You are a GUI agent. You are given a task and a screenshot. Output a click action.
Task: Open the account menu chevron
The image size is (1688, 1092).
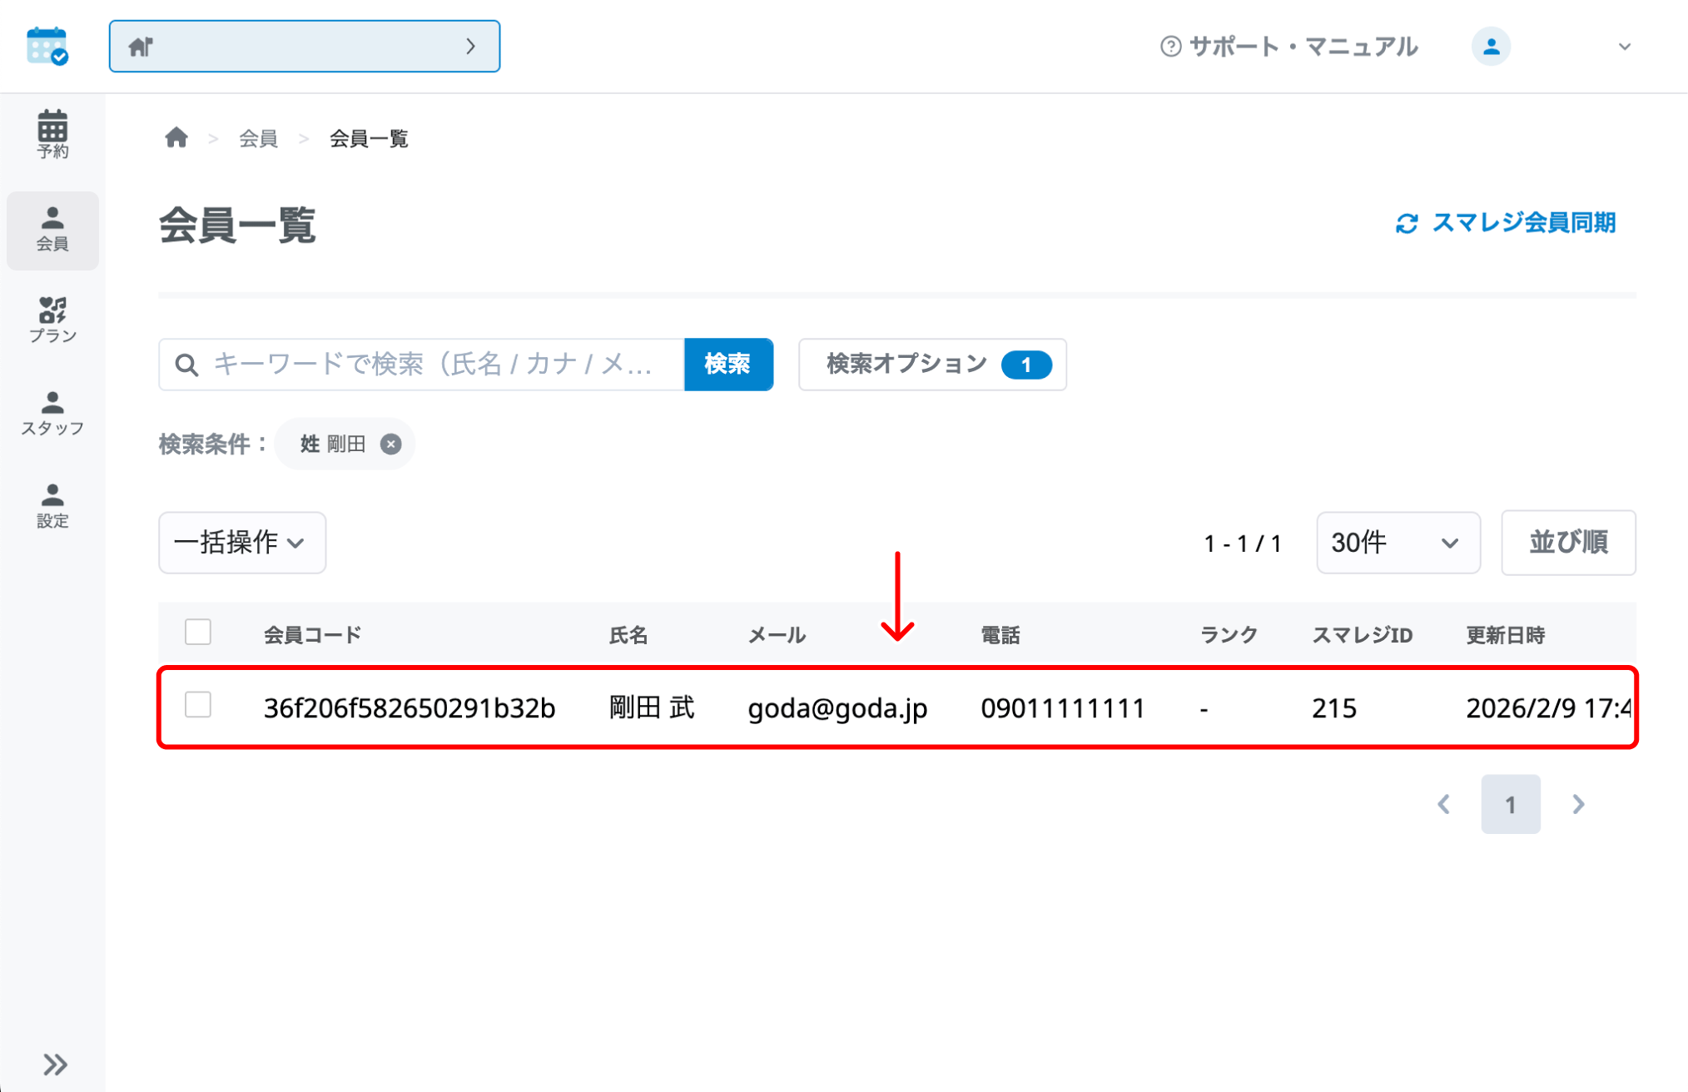[x=1624, y=47]
